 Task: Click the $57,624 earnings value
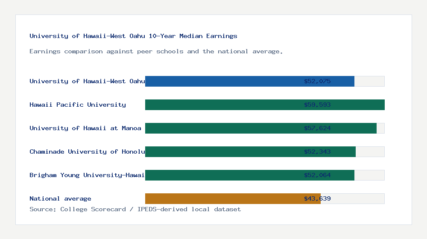(317, 128)
